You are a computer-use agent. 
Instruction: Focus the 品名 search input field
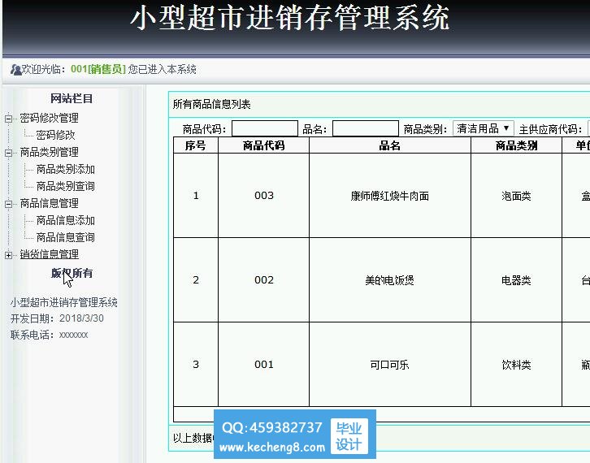366,128
